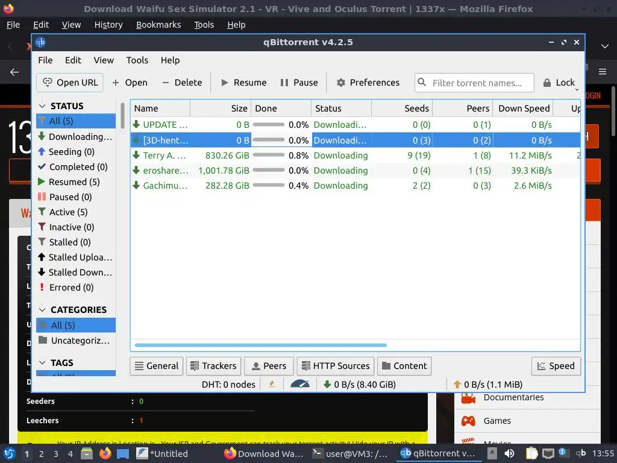Open the qBittorrent View menu
Viewport: 617px width, 463px height.
[x=104, y=60]
